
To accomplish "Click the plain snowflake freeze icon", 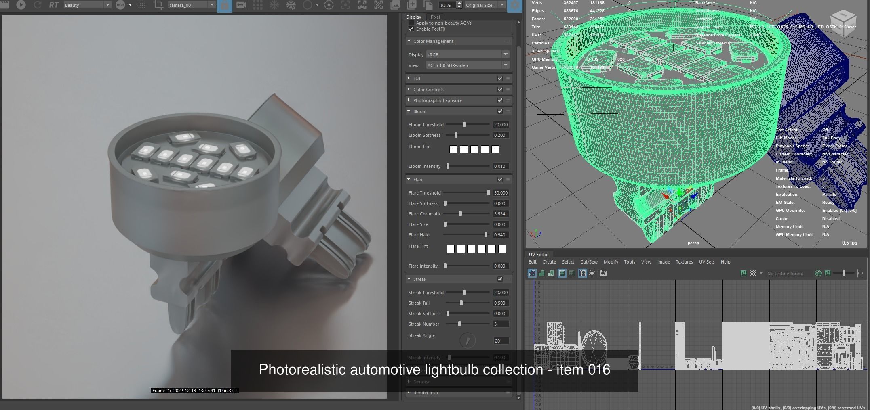I will (274, 5).
